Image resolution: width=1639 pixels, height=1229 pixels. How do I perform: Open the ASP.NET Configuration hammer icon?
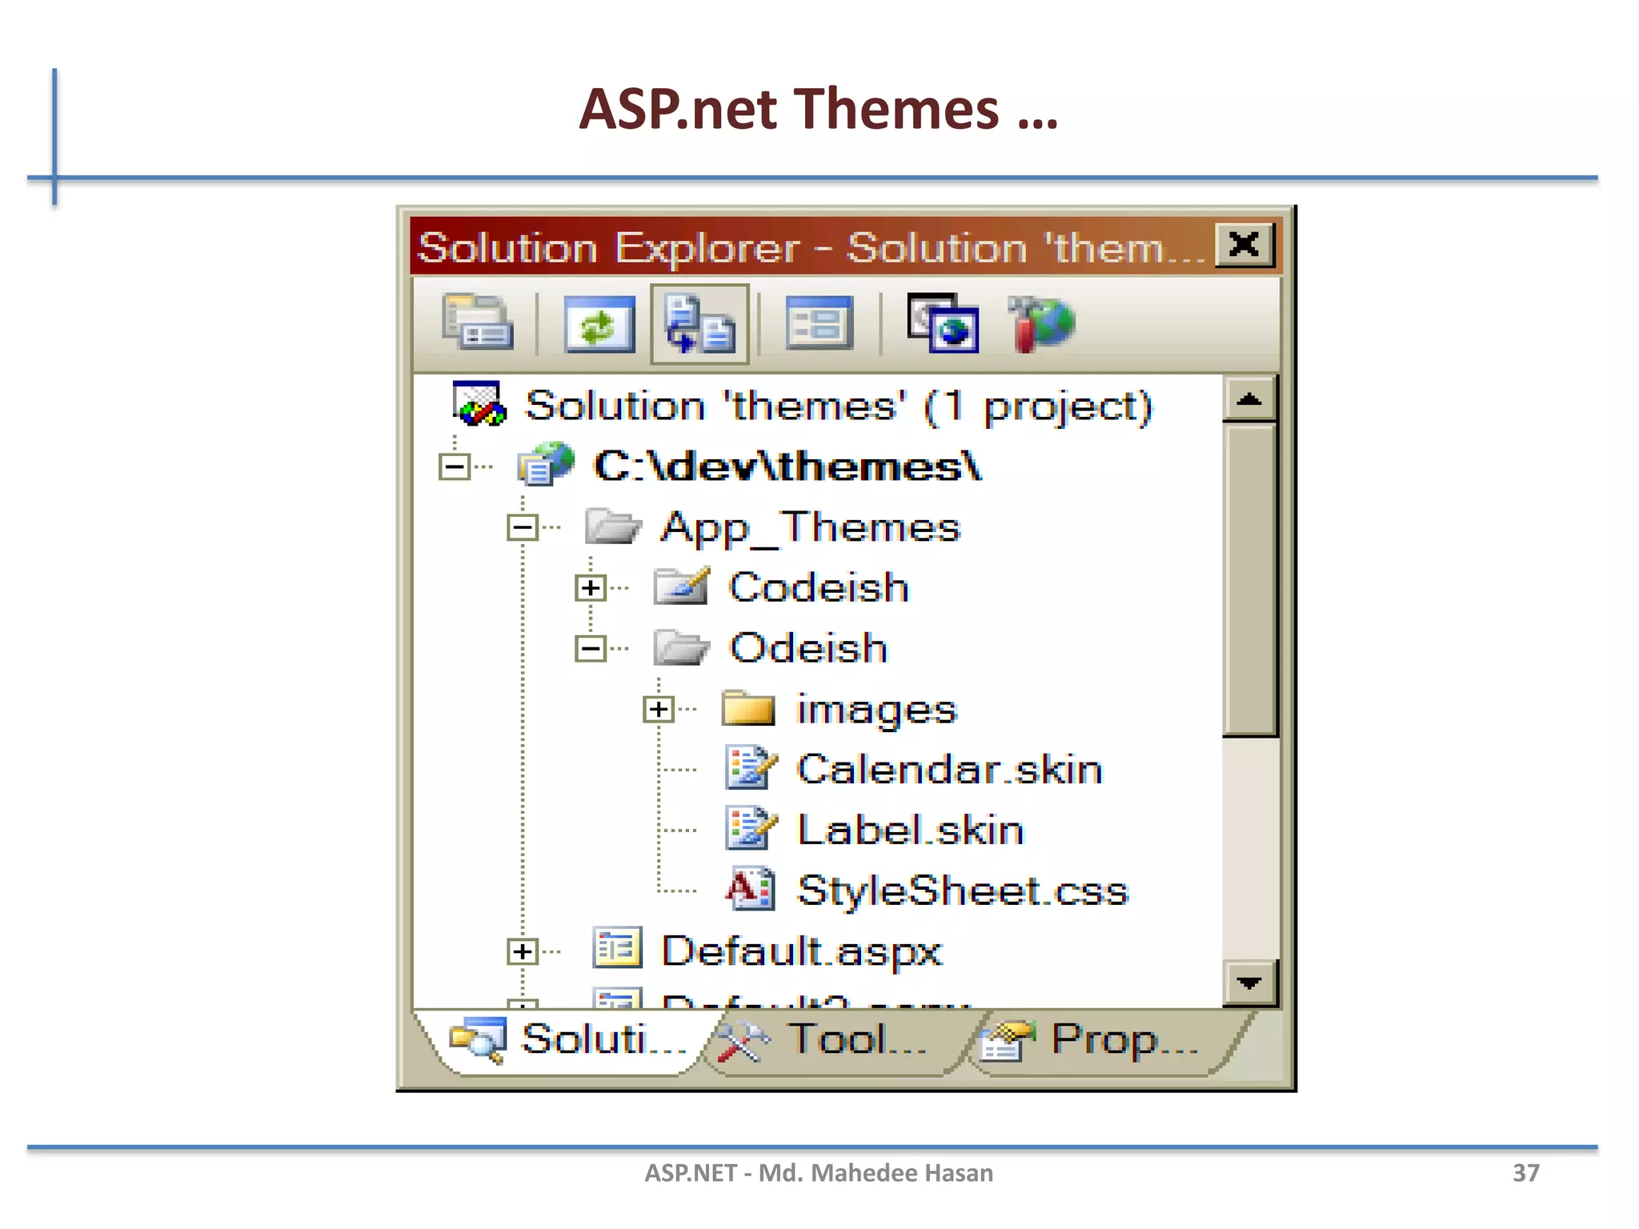pos(1040,323)
